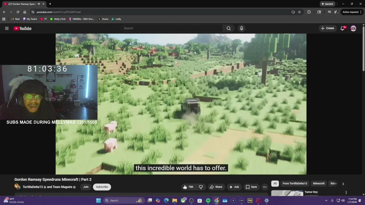Reload the page in browser

click(18, 12)
